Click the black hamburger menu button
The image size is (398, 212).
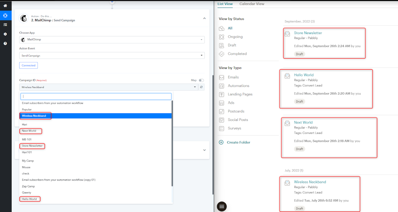pyautogui.click(x=222, y=206)
